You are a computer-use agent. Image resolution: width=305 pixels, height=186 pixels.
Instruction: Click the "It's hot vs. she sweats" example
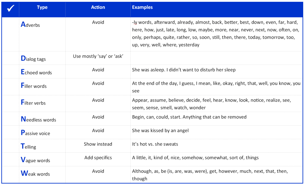[x=155, y=144]
